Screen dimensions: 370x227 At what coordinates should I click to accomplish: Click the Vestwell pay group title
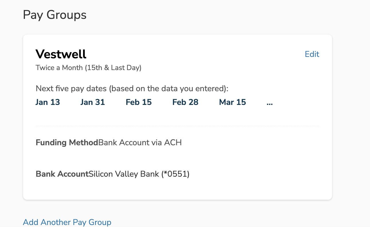61,54
